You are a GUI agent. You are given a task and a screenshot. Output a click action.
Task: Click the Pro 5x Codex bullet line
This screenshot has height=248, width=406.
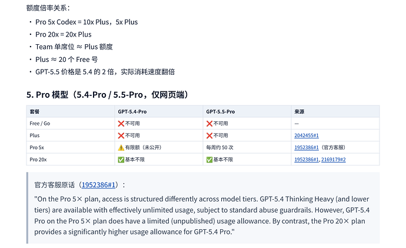tap(86, 22)
